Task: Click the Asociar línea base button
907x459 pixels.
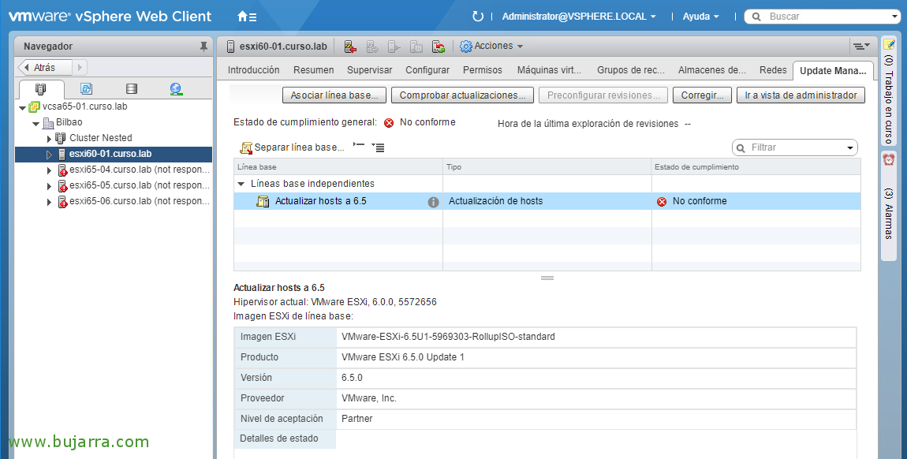Action: click(334, 95)
